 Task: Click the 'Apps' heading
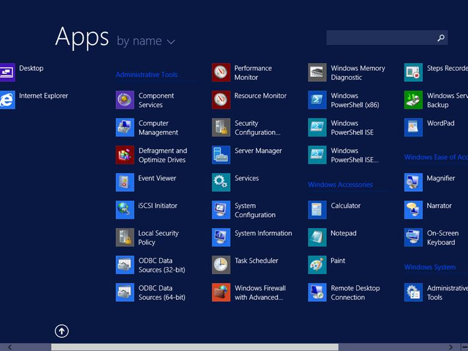coord(82,37)
